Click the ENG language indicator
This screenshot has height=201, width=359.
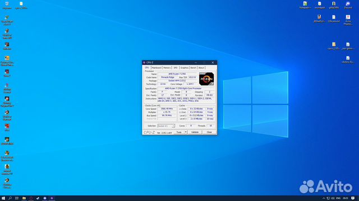point(338,198)
